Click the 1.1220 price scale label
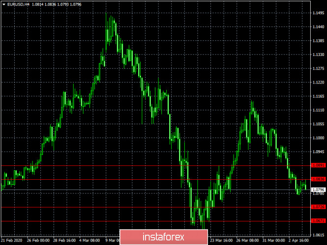The image size is (327, 245). coord(319,82)
